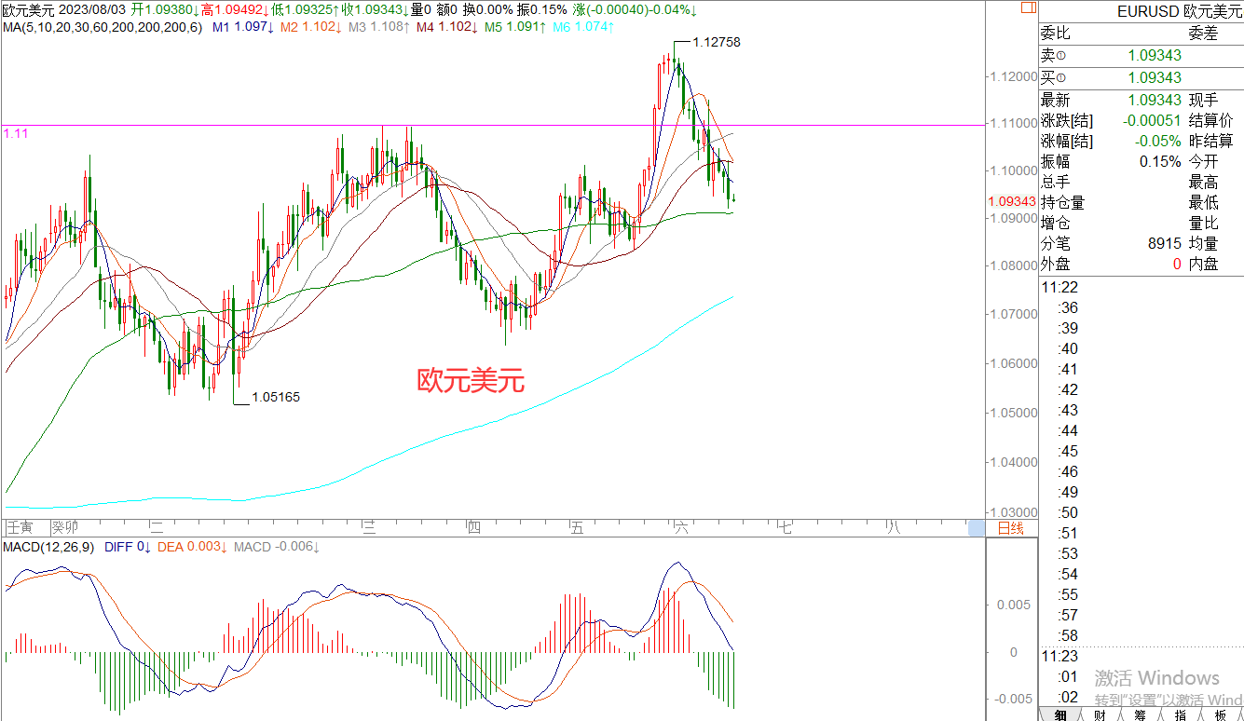This screenshot has height=721, width=1244.
Task: Click the 低1.09325 low price in header
Action: [303, 9]
